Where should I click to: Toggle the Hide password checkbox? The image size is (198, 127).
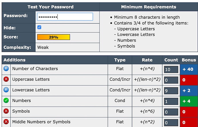pyautogui.click(x=39, y=27)
